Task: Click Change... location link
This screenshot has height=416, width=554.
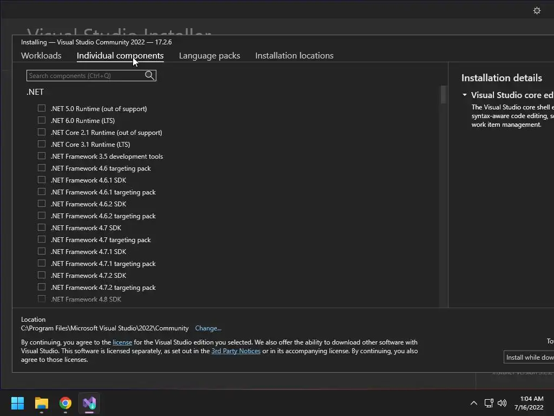Action: pyautogui.click(x=208, y=328)
